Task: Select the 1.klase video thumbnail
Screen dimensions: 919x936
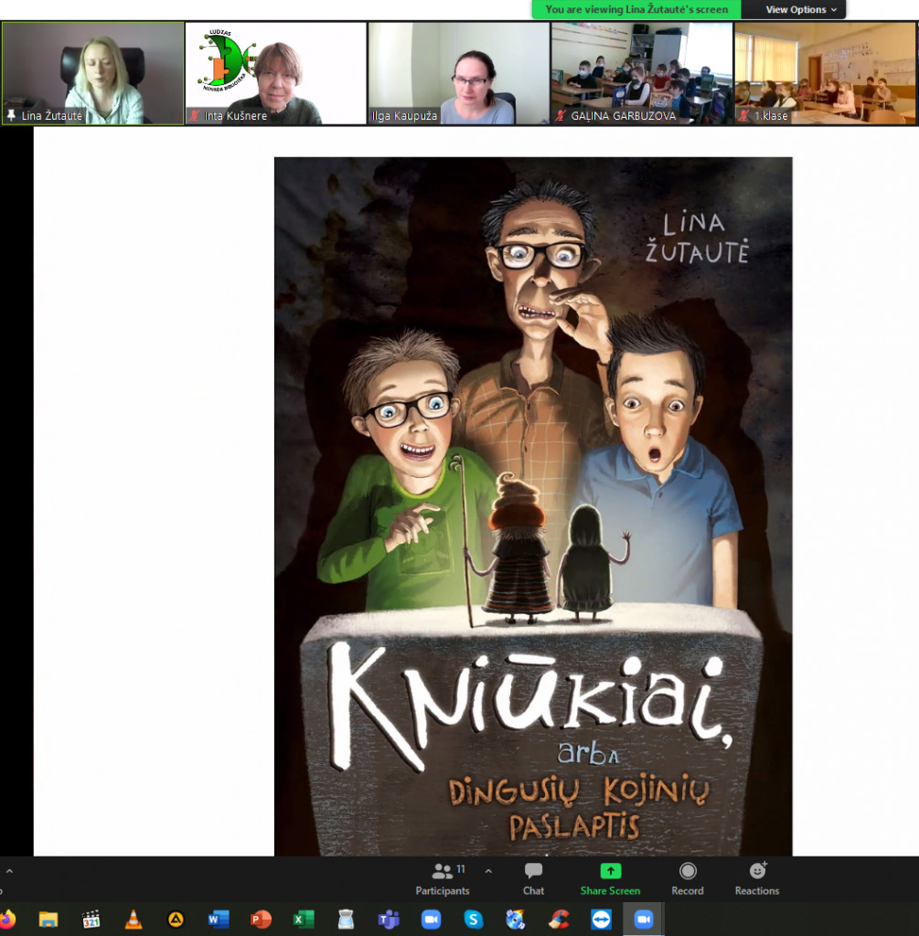Action: point(827,73)
